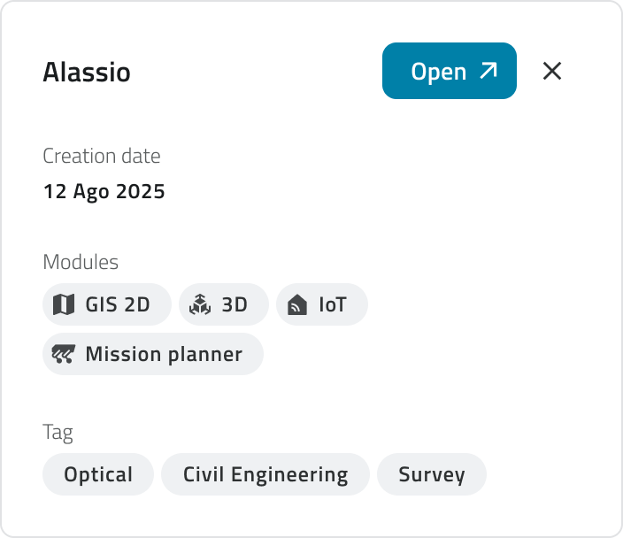Click the cubes icon on 3D chip
This screenshot has height=538, width=623.
coord(200,305)
